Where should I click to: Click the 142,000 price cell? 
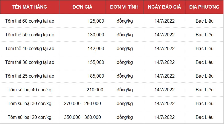point(96,48)
